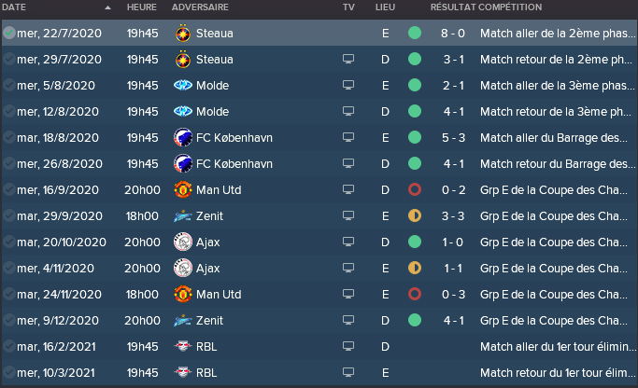Image resolution: width=638 pixels, height=388 pixels.
Task: Click TV broadcast icon for 10/3/2021 RBL match
Action: coord(348,372)
